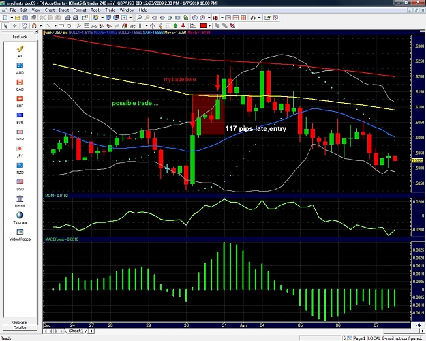This screenshot has height=341, width=426.
Task: Select EUR flag in the FastLook panel
Action: (x=20, y=115)
